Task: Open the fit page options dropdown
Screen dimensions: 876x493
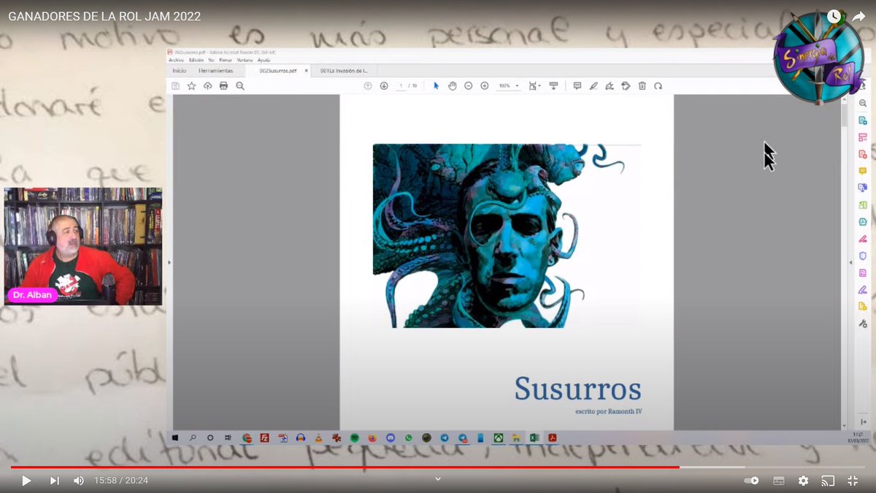Action: pos(535,85)
